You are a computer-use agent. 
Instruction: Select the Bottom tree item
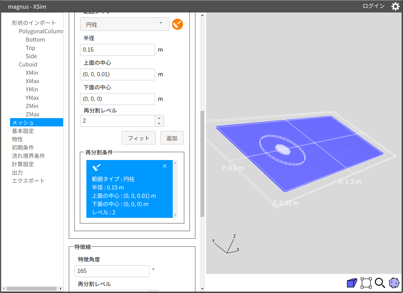click(x=35, y=39)
